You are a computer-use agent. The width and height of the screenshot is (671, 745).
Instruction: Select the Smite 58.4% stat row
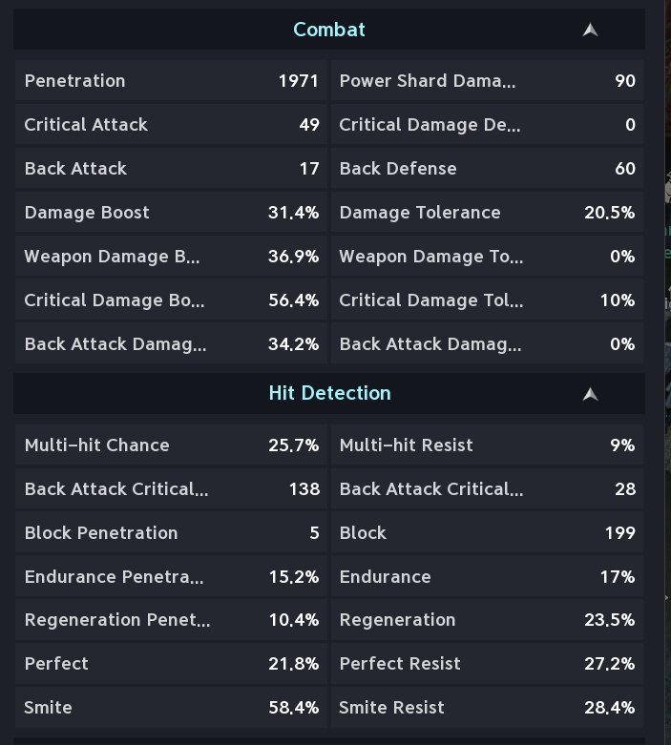(171, 708)
